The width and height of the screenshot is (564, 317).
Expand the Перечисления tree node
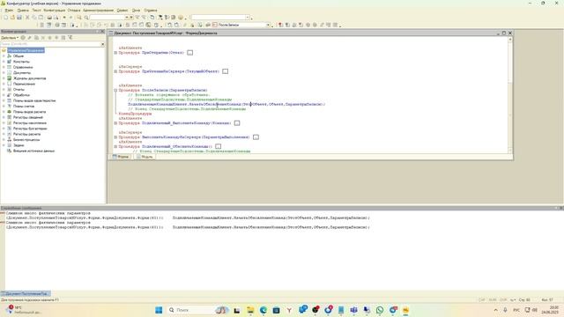click(x=4, y=84)
